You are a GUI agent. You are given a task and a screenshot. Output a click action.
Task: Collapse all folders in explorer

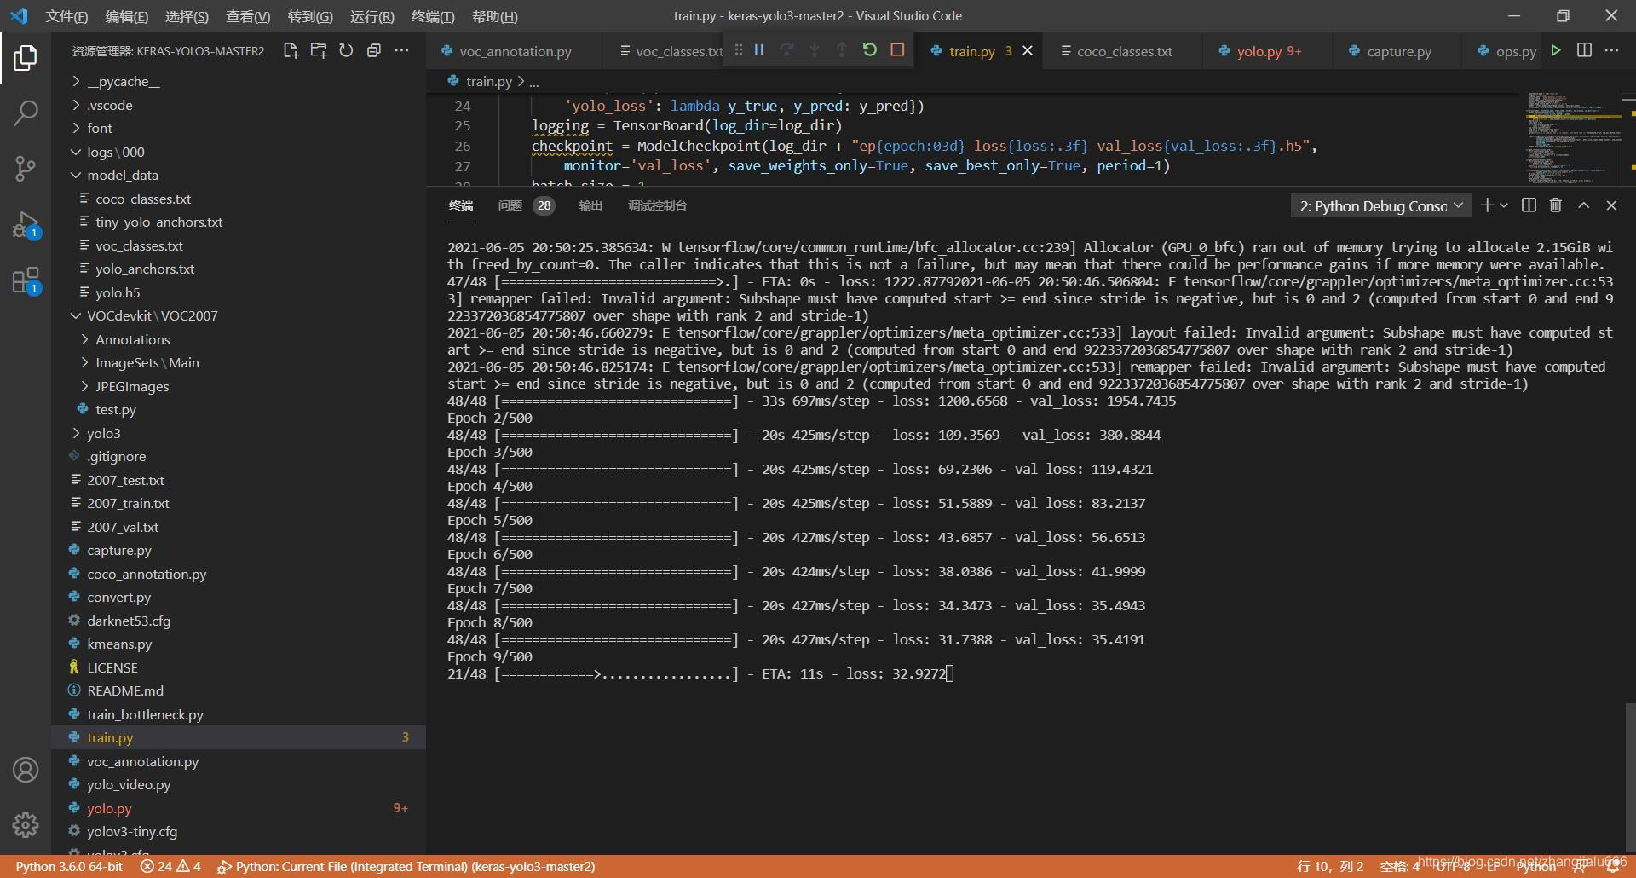tap(373, 50)
